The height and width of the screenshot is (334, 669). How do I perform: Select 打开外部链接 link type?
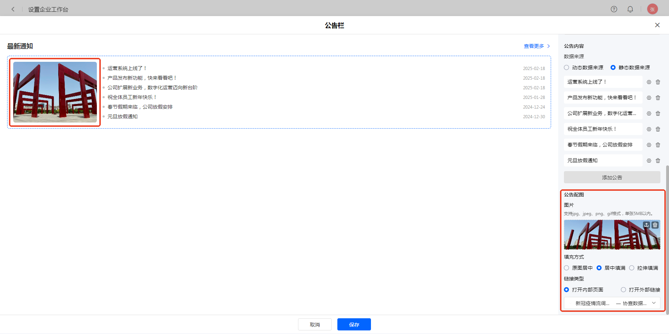pos(624,290)
